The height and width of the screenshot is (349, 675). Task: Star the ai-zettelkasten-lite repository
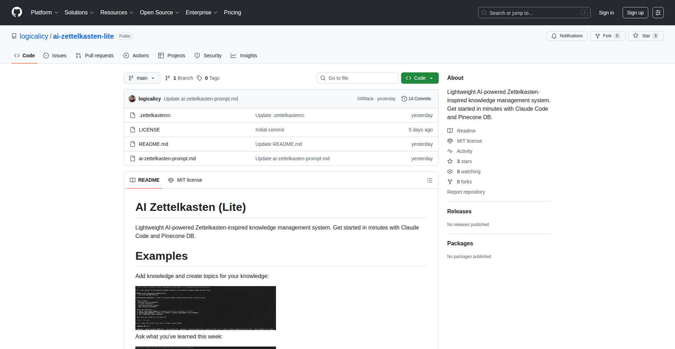coord(642,36)
